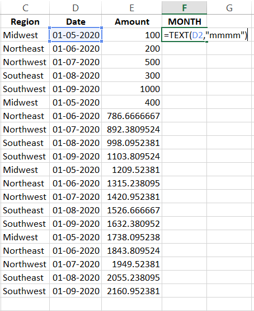Select the amount cell 2055.238095
Screen dimensions: 254x311
point(131,278)
